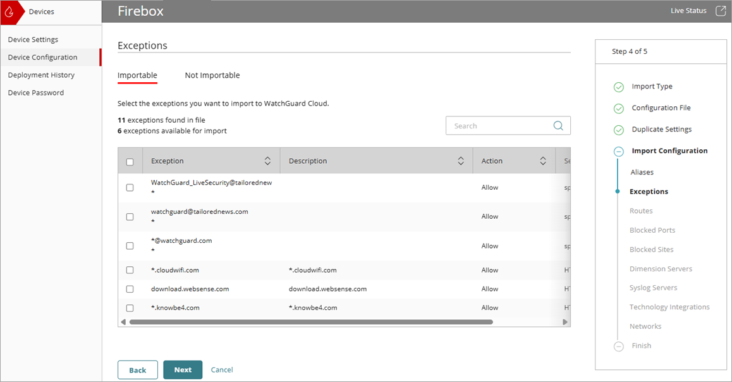Click the Import Type completed check icon

(x=619, y=87)
